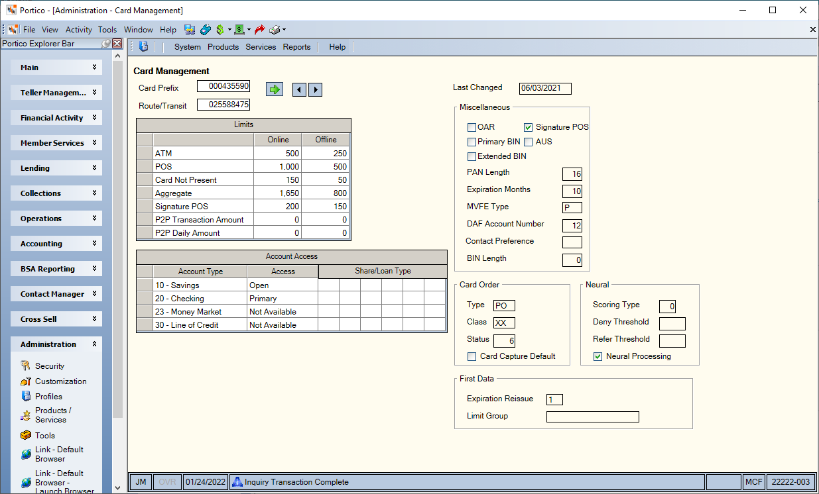This screenshot has width=819, height=494.
Task: Click the blue cabinet icon left of System
Action: click(x=143, y=47)
